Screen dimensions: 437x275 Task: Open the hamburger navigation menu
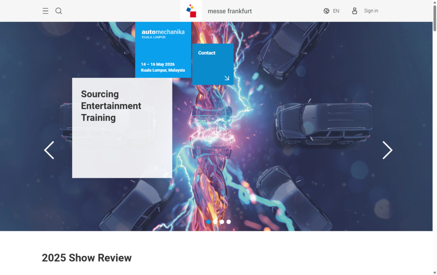(x=45, y=11)
